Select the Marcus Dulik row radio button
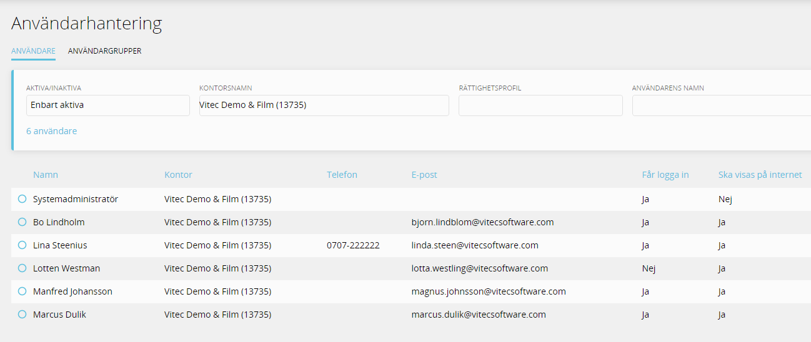811x342 pixels. [x=22, y=315]
